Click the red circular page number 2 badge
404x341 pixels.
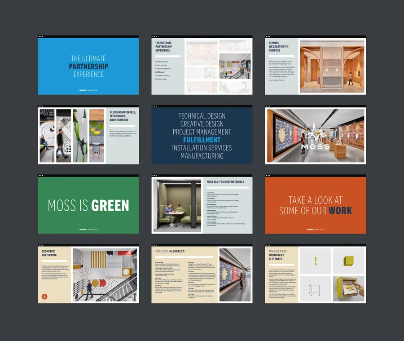tap(44, 296)
